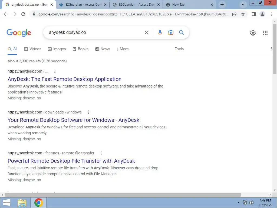Click the blue magnifier search button
Image resolution: width=277 pixels, height=208 pixels.
tap(181, 32)
